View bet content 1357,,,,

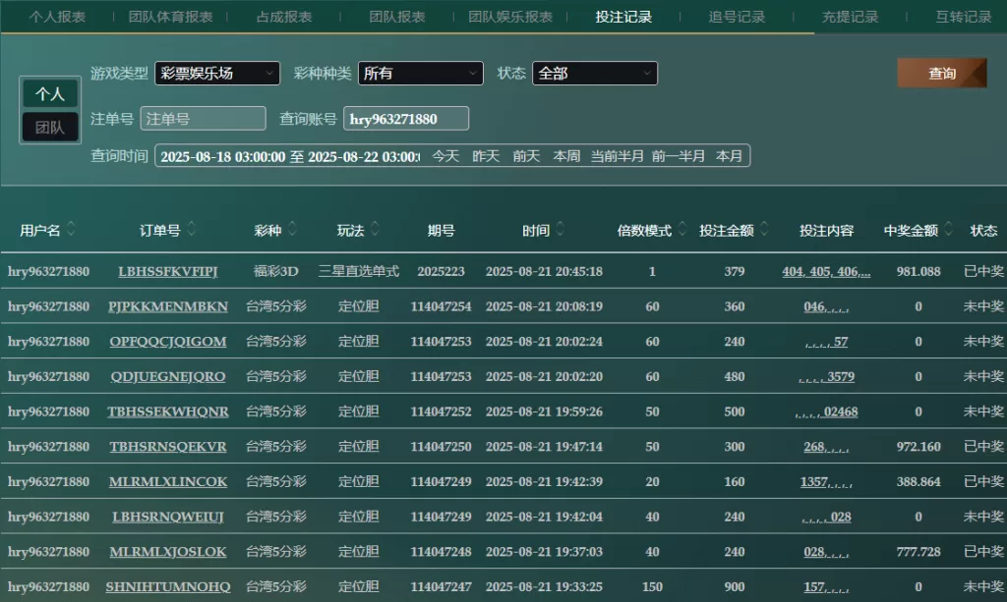point(826,481)
